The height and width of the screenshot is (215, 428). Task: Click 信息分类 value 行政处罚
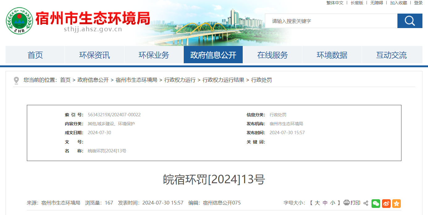coord(278,115)
